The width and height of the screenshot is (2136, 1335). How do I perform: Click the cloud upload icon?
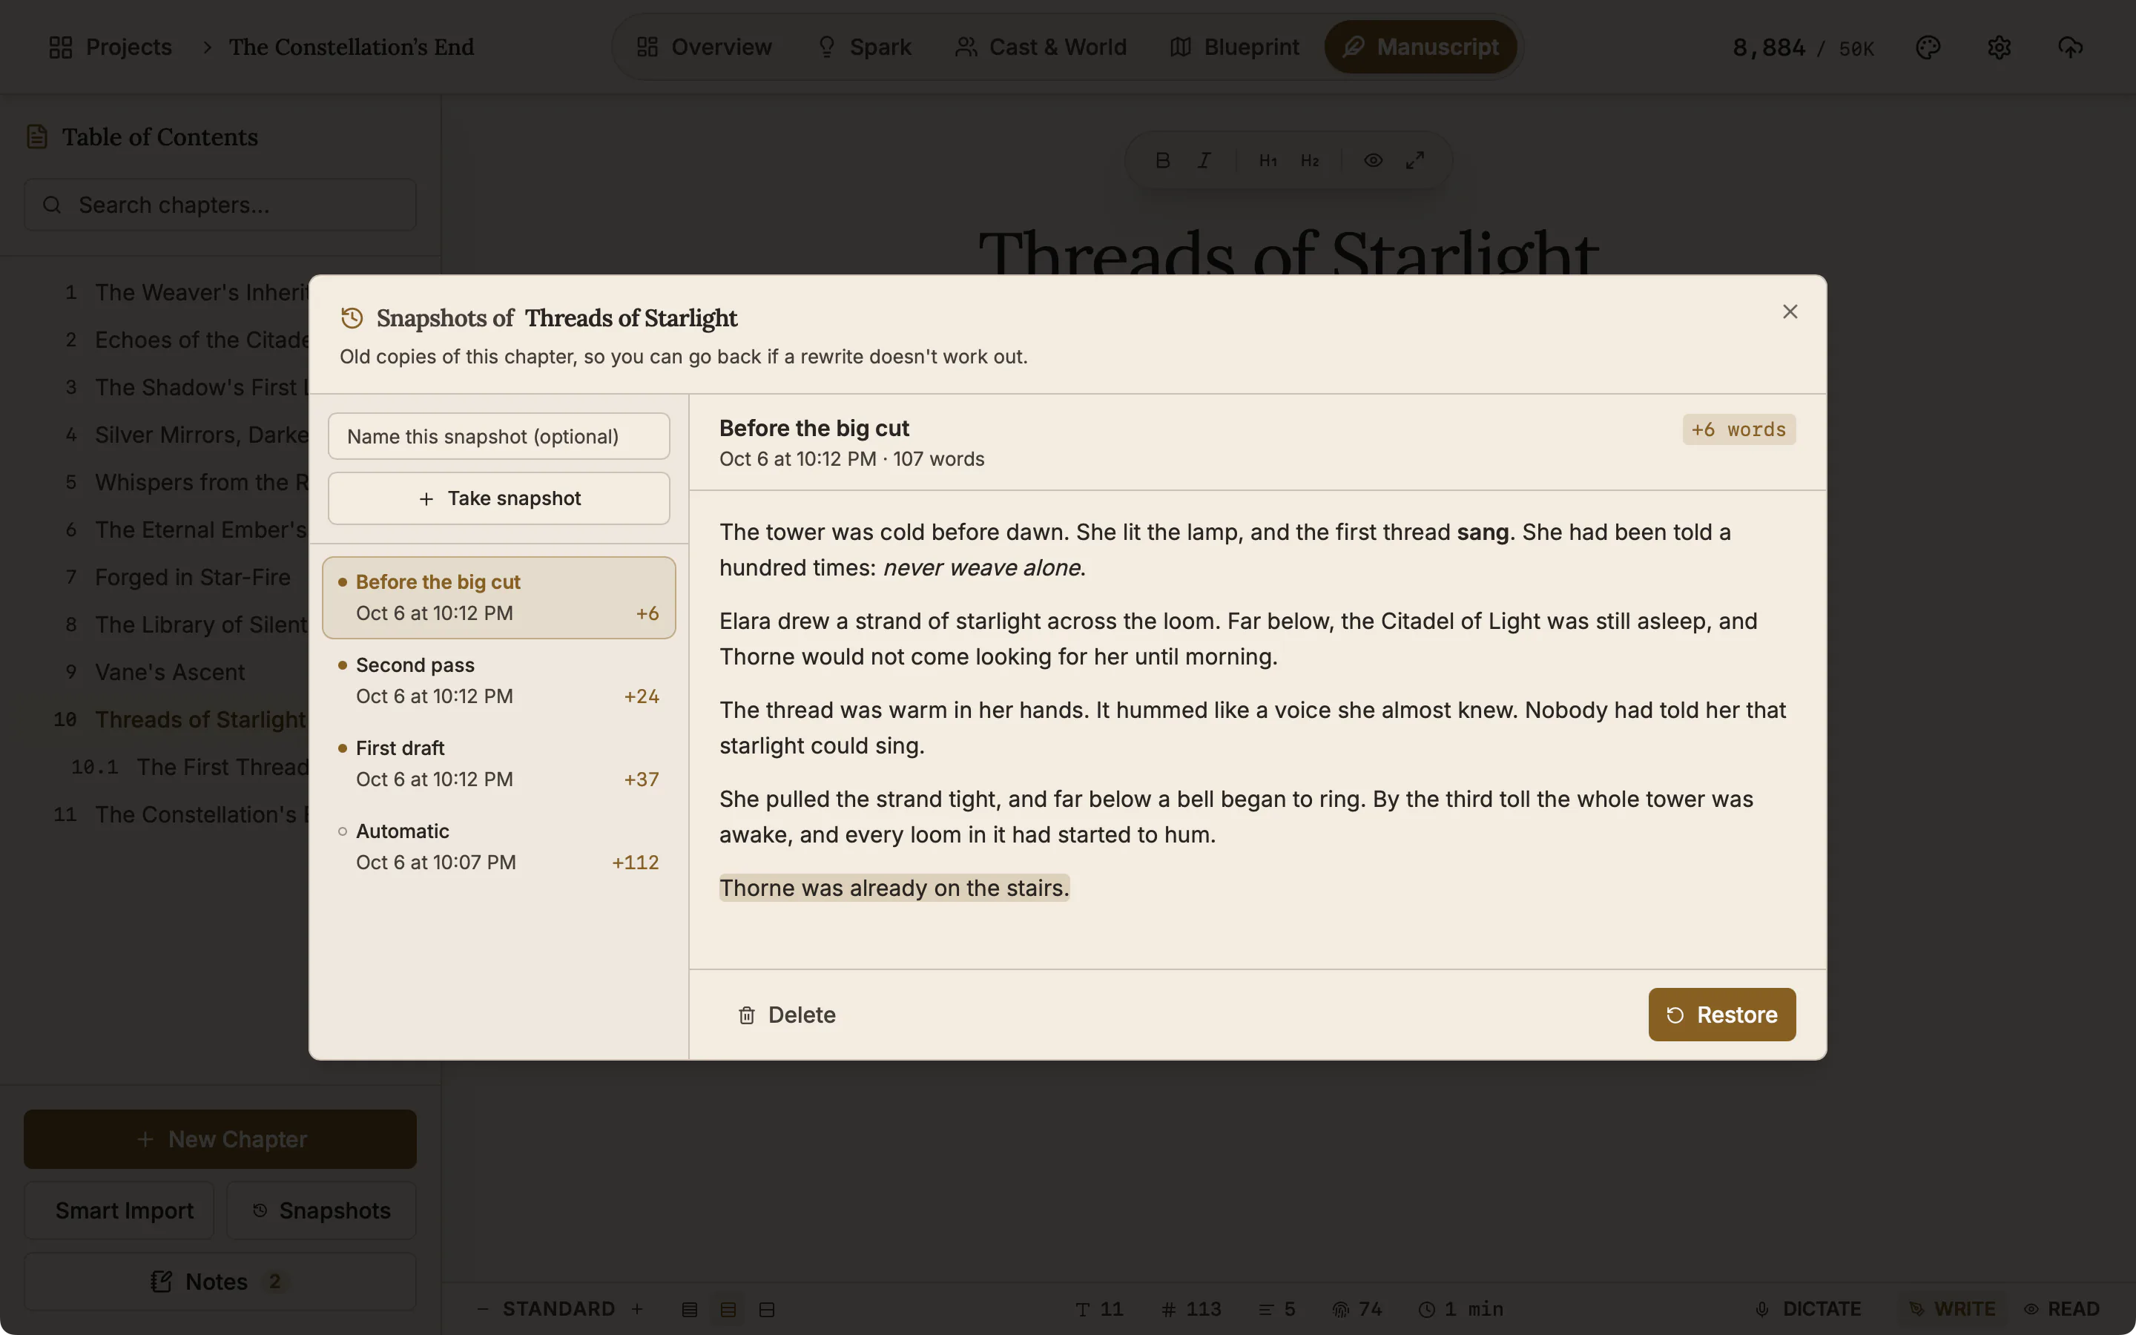[x=2071, y=47]
